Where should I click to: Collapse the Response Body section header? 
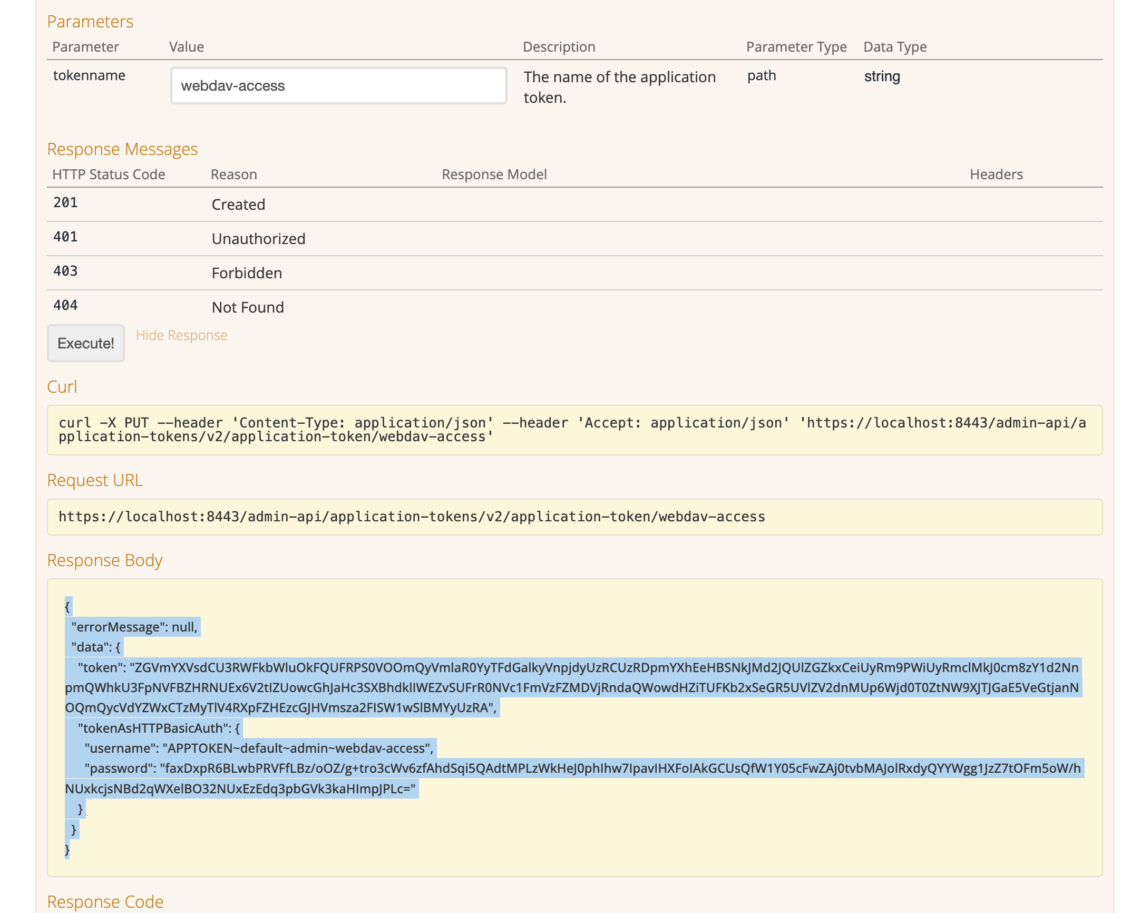(104, 560)
